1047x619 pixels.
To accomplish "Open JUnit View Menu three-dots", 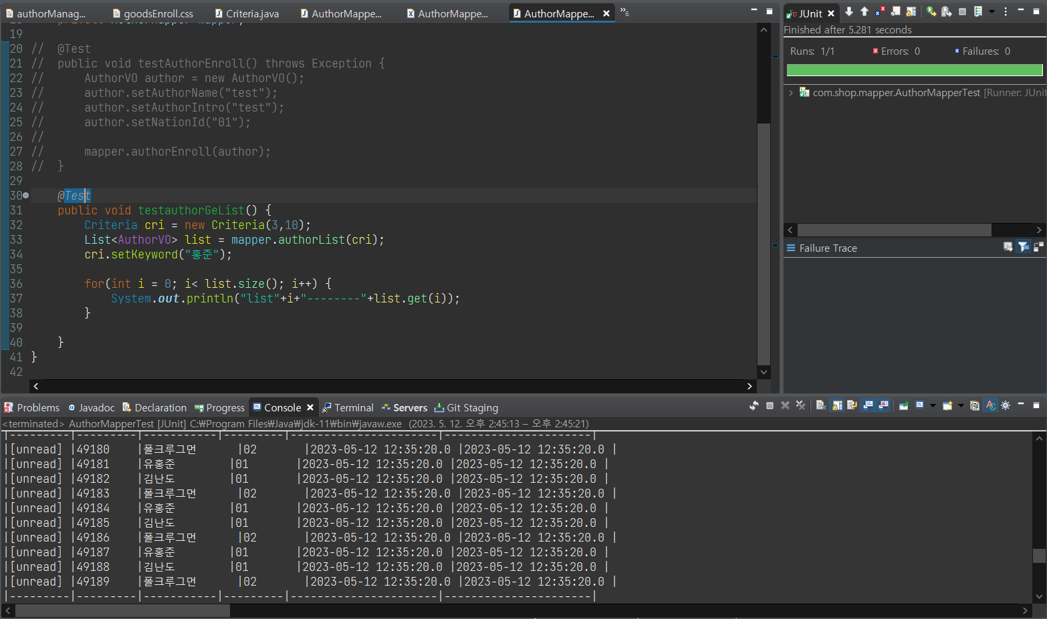I will click(1006, 11).
